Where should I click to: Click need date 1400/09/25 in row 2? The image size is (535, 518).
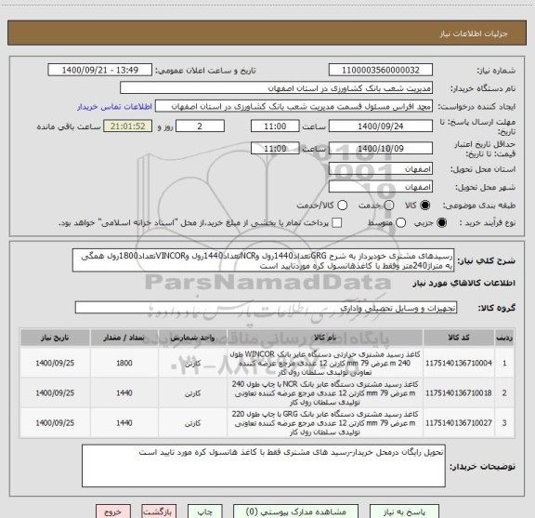(x=55, y=393)
